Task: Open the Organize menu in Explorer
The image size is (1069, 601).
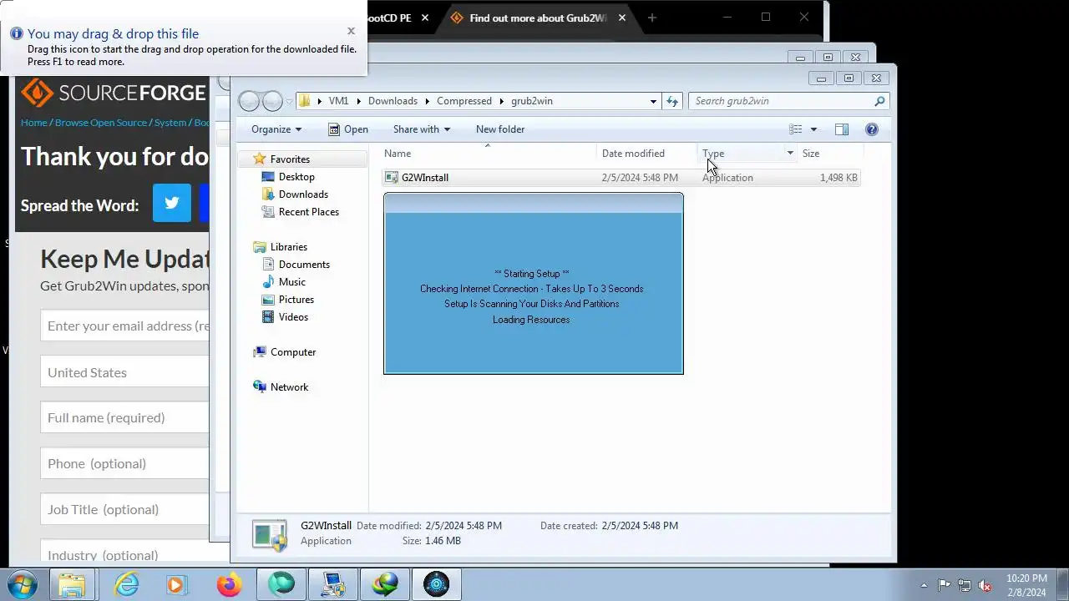Action: tap(276, 129)
